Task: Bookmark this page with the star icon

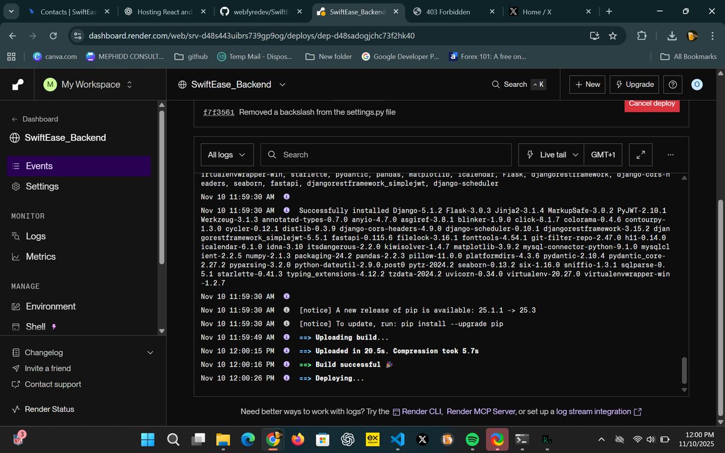Action: (613, 36)
